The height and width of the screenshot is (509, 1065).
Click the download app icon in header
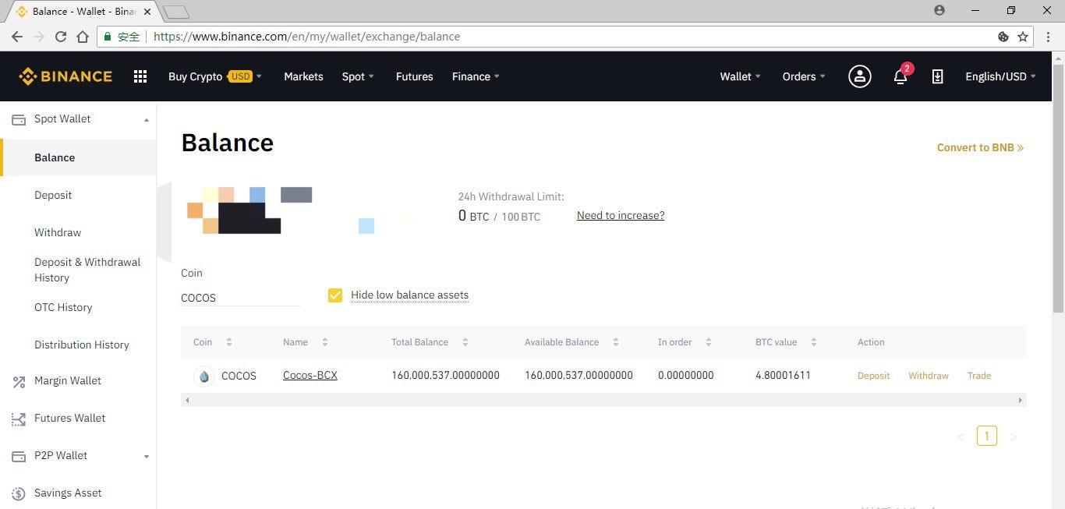point(937,76)
